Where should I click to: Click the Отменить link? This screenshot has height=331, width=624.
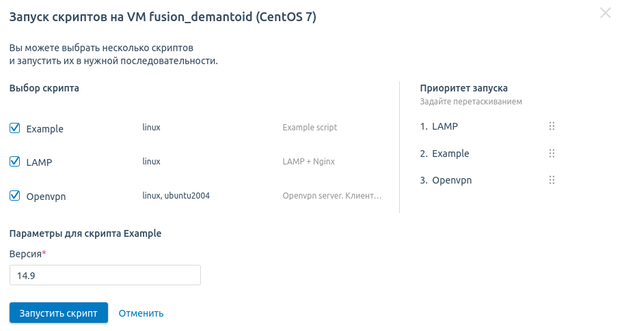click(x=141, y=313)
